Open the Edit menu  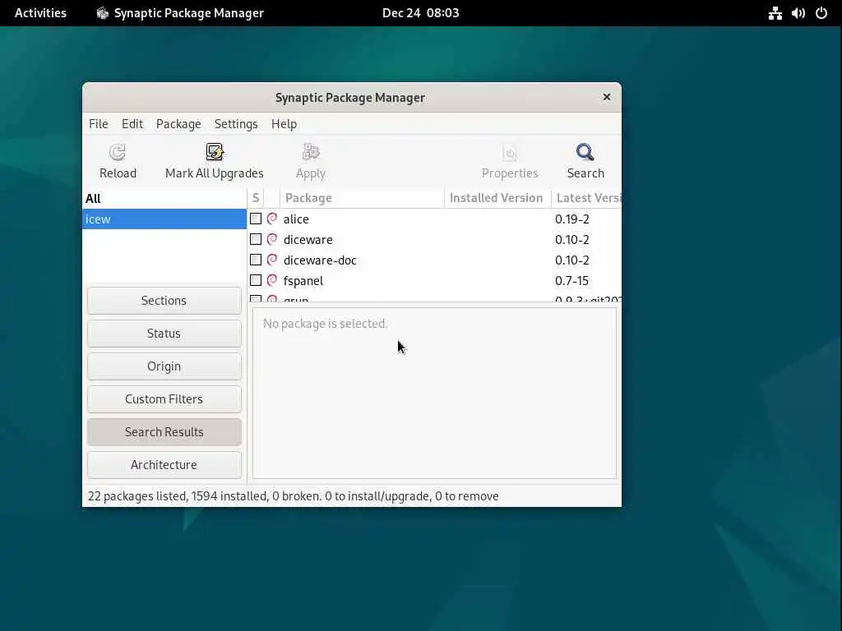coord(132,124)
